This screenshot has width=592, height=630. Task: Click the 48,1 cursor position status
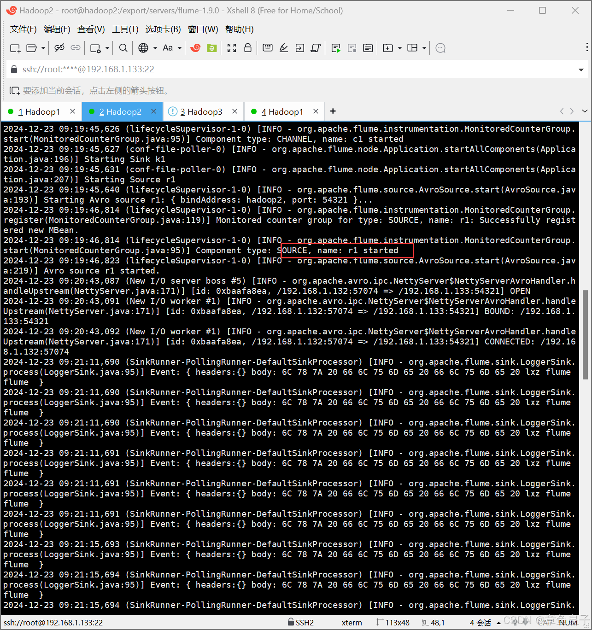coord(433,623)
